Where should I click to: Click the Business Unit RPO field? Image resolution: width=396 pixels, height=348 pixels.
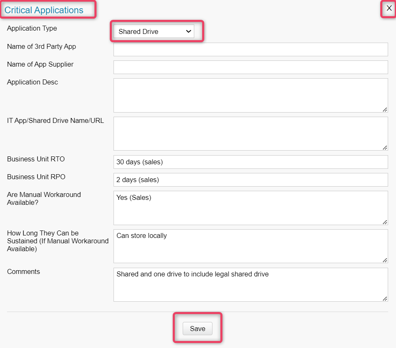point(251,180)
